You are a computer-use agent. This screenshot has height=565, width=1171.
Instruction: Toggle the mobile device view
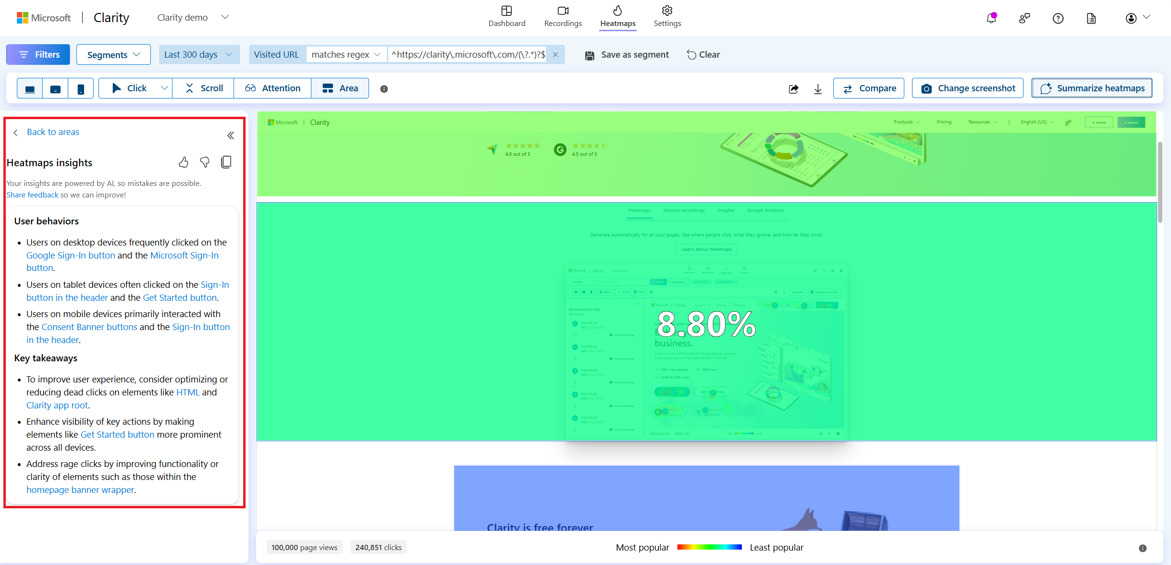click(80, 88)
